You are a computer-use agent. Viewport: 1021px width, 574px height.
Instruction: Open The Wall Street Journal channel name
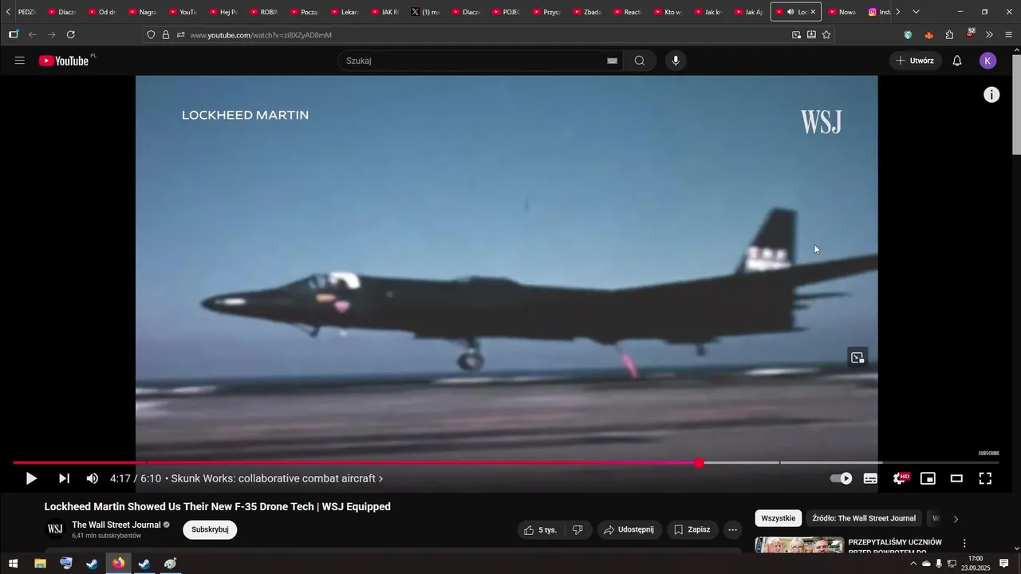116,525
